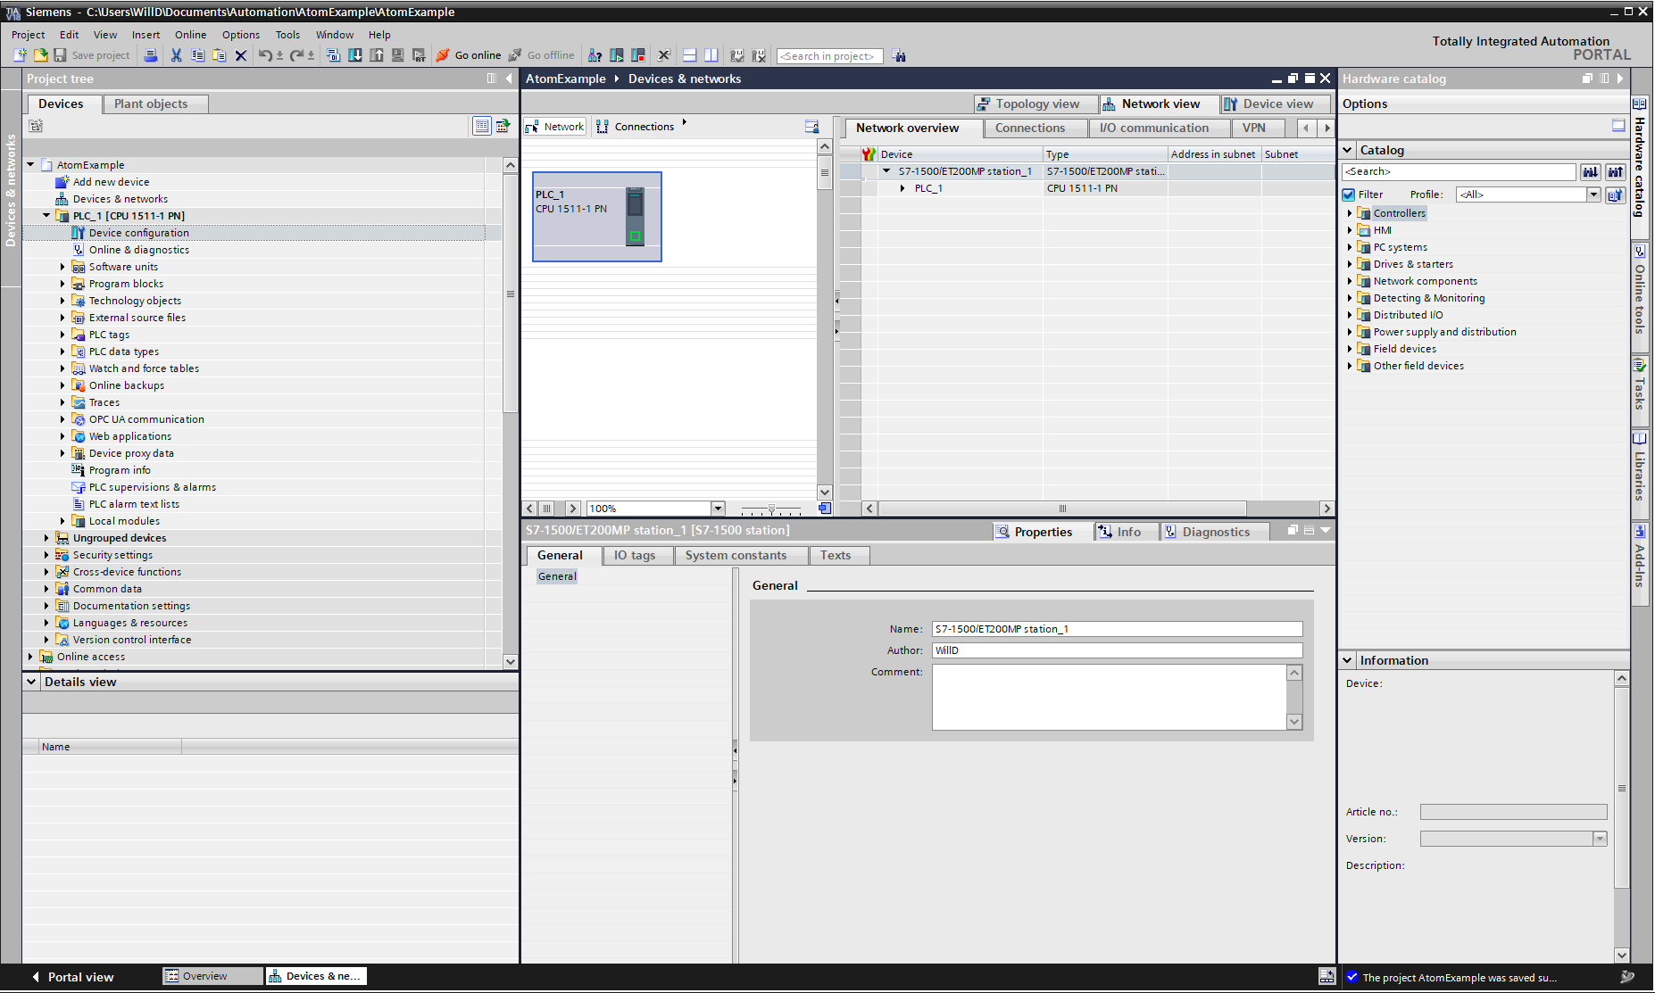1655x993 pixels.
Task: Toggle Network mode in network editor
Action: (555, 127)
